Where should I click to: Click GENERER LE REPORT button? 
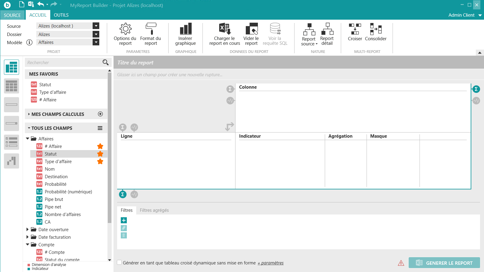pyautogui.click(x=444, y=263)
